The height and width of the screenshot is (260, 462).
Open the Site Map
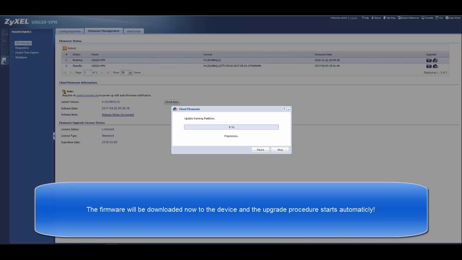(x=389, y=18)
